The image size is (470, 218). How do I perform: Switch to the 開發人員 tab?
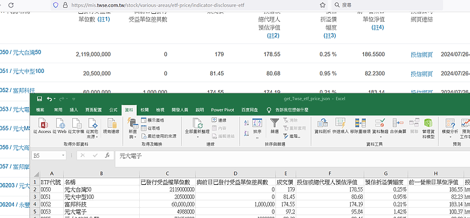pos(180,110)
